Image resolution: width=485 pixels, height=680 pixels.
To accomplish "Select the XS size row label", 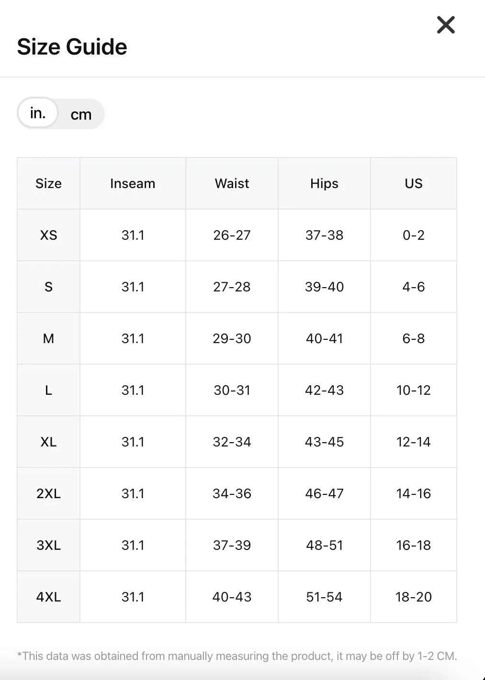I will (48, 235).
